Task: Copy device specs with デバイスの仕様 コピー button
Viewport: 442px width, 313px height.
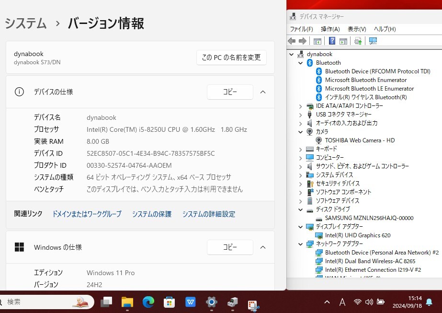Action: click(230, 92)
